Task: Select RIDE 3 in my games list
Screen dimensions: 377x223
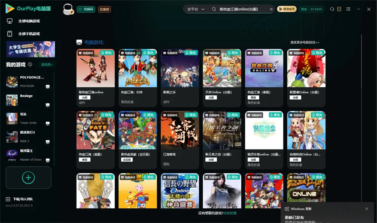Action: pyautogui.click(x=28, y=137)
